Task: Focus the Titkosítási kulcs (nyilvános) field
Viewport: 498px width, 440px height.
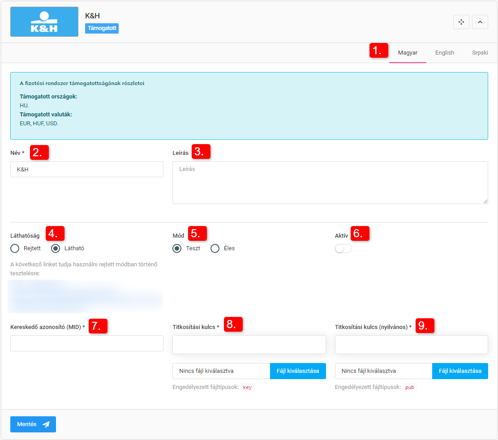Action: [x=411, y=345]
